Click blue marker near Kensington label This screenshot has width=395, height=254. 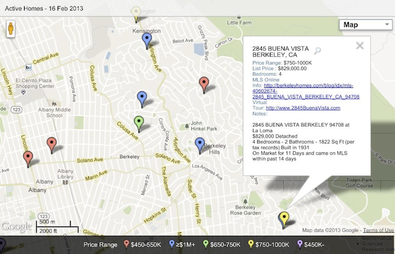pos(146,40)
